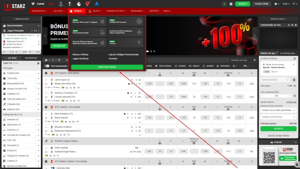Click the FAZER LOGIN button
Screen dimensions: 300x169
261,4
